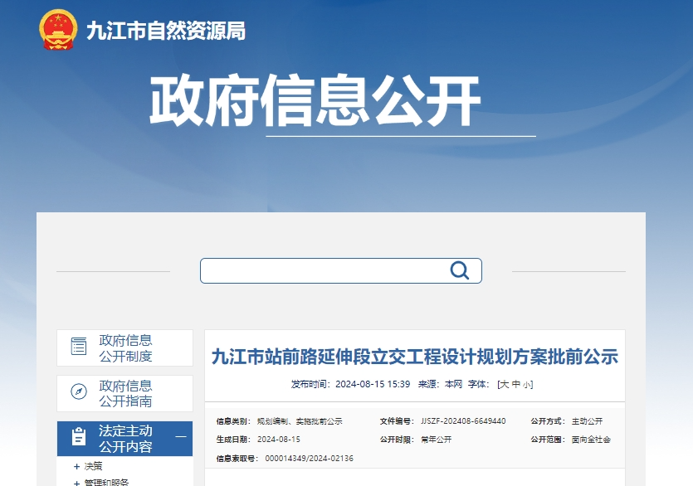Click the plus icon before 决策
Image resolution: width=693 pixels, height=486 pixels.
pos(76,465)
